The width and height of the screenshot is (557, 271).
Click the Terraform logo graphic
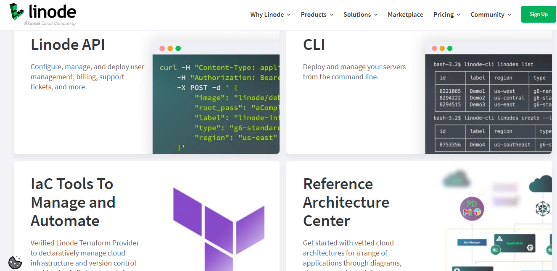coord(219,229)
